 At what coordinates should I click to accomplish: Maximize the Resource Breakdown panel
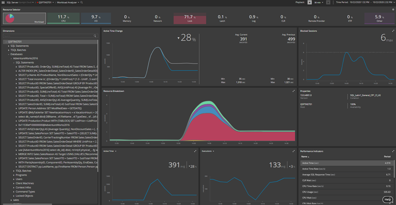pyautogui.click(x=294, y=91)
